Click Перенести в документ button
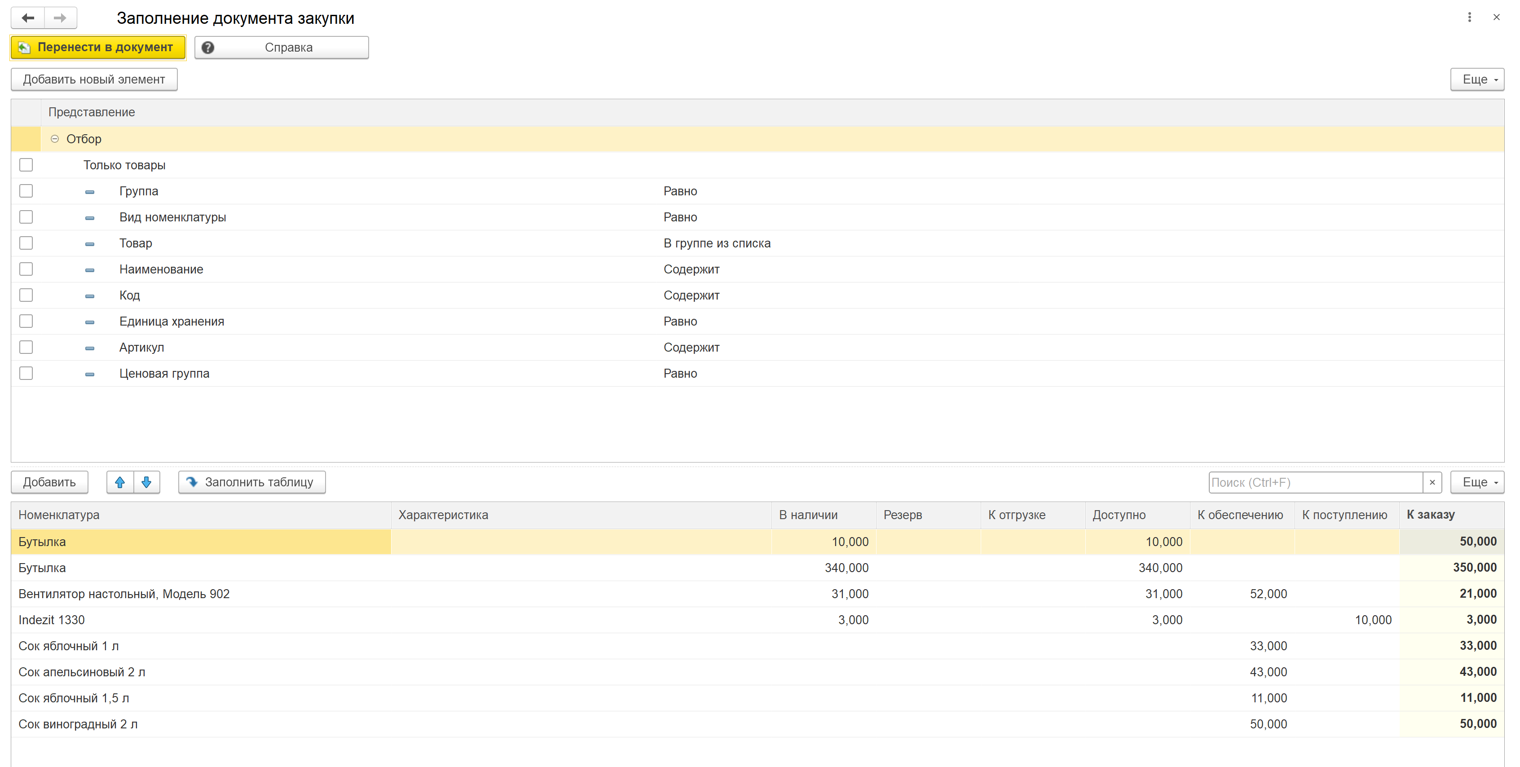This screenshot has height=767, width=1520. click(x=98, y=48)
